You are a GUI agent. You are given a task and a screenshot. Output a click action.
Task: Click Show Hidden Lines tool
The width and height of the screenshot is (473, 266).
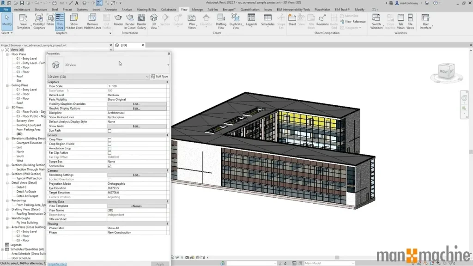coord(74,22)
